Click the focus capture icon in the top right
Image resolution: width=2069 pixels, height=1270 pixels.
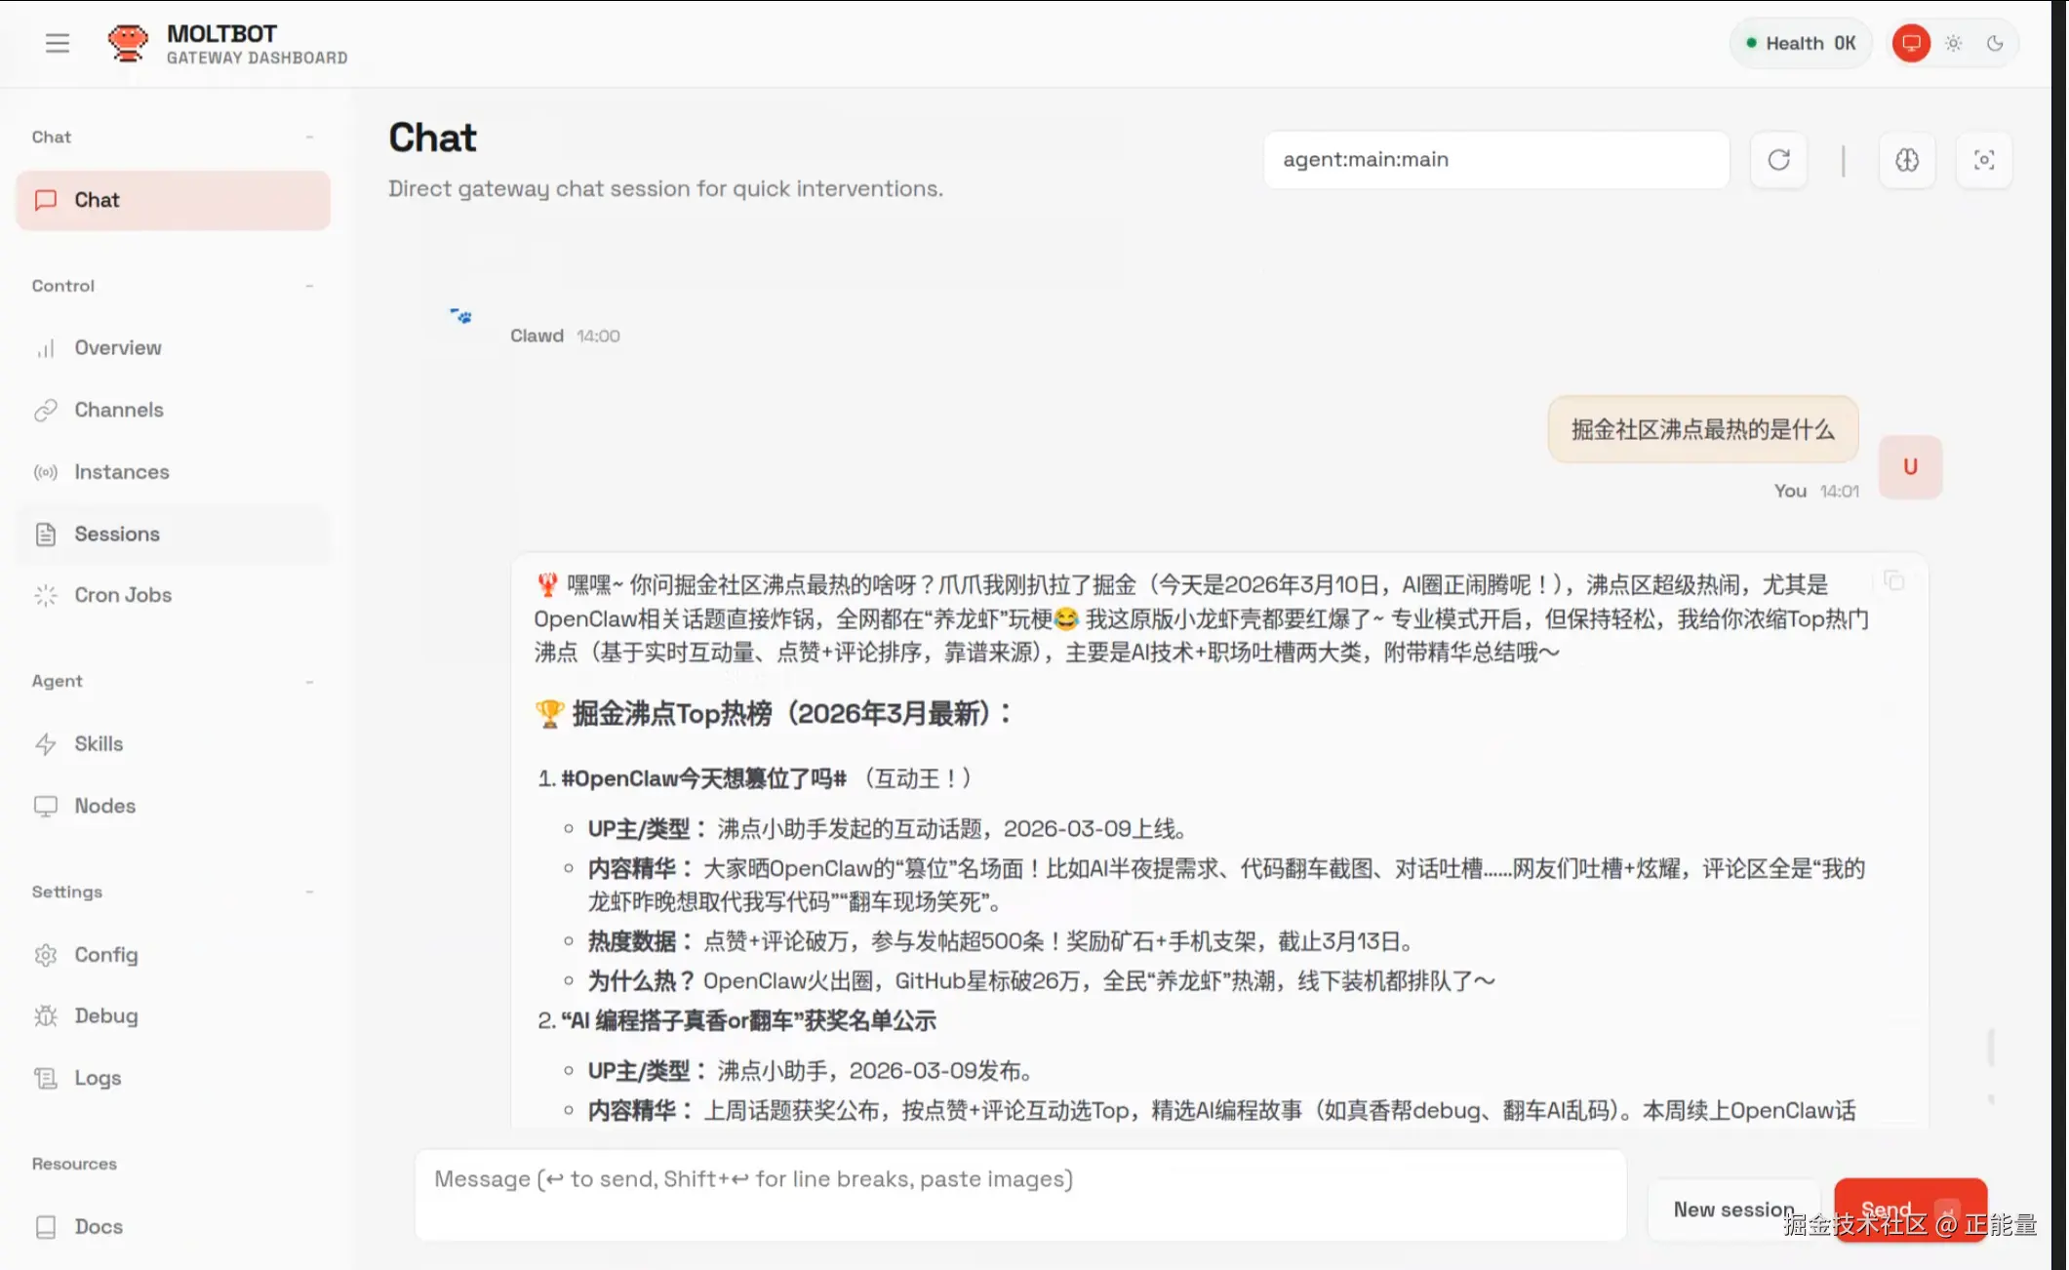pos(1984,159)
